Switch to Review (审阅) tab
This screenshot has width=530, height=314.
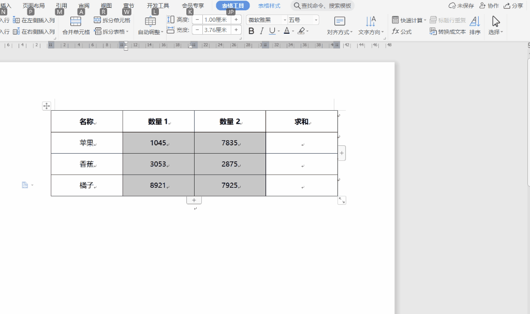pos(84,6)
